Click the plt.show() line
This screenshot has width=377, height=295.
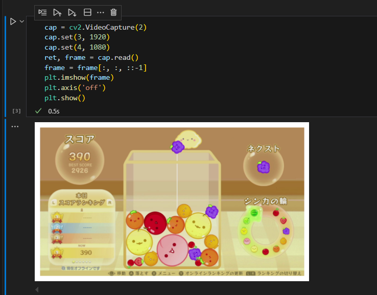[65, 98]
